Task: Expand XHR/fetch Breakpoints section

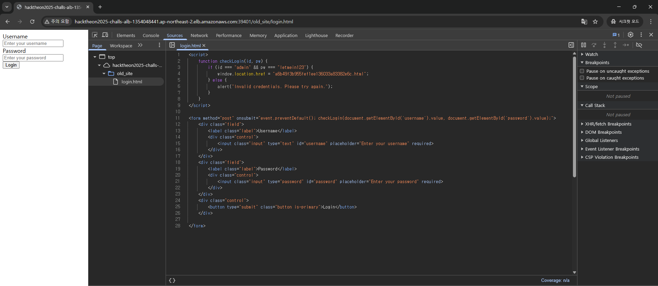Action: click(608, 124)
